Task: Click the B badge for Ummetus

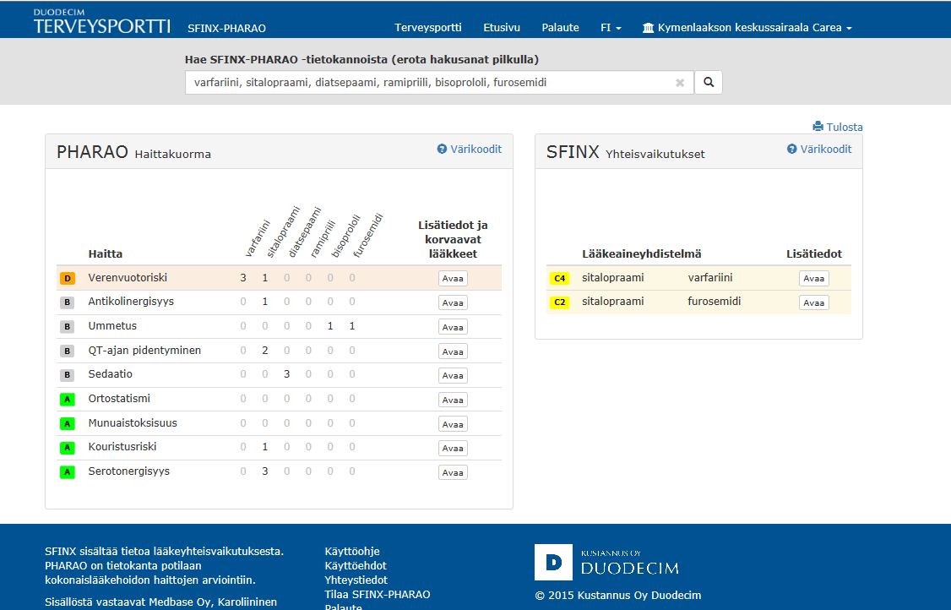Action: pos(68,327)
